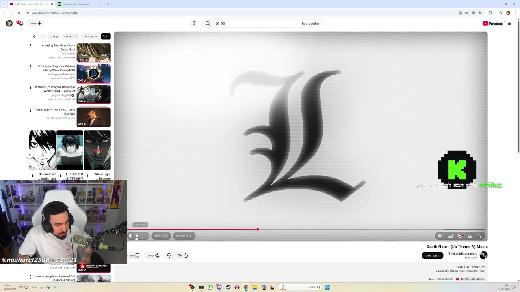Open a new browser tab

coord(108,4)
